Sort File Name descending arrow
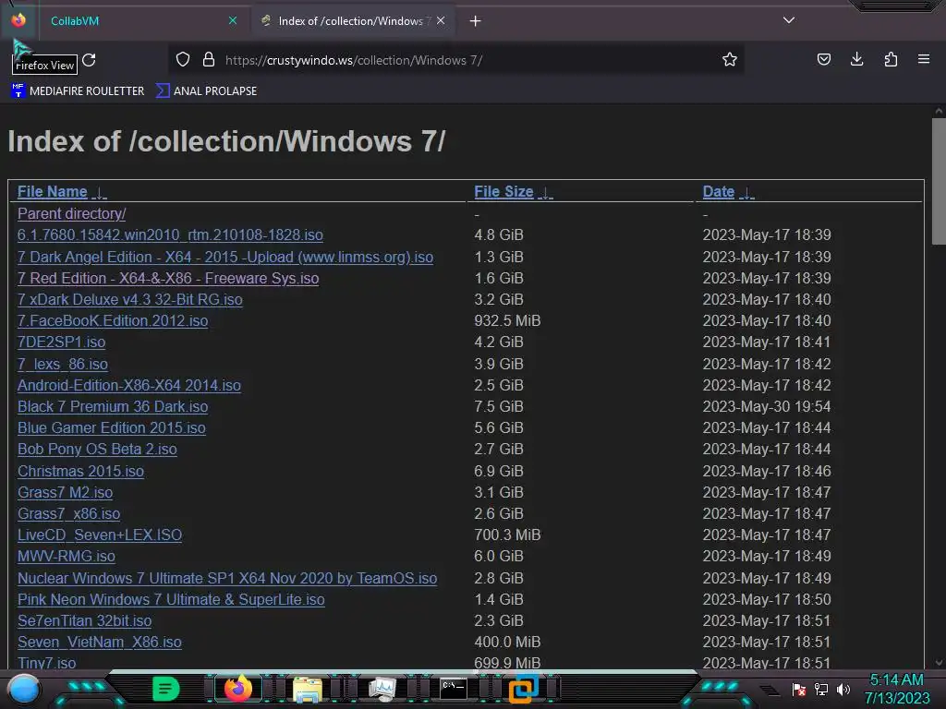The height and width of the screenshot is (709, 946). point(100,193)
